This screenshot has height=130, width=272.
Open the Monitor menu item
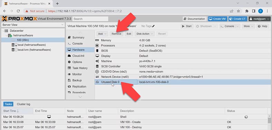[80, 74]
